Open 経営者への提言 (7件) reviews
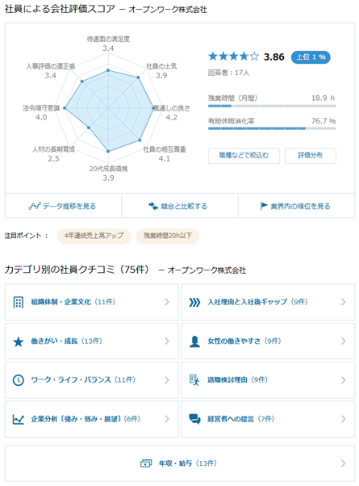Screen dimensions: 359x486 click(x=268, y=419)
